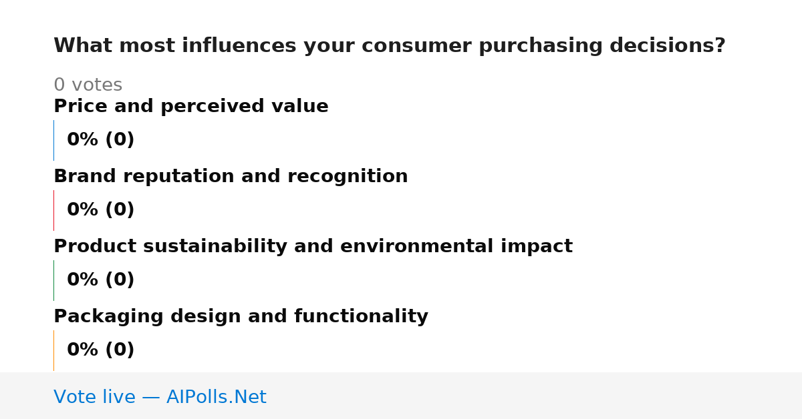Click the gray footer bar
This screenshot has width=802, height=419.
click(401, 396)
